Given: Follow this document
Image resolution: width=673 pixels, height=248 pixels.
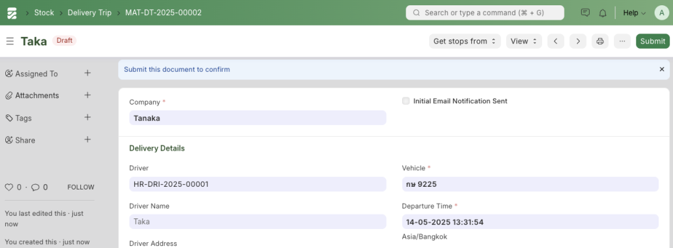Looking at the screenshot, I should [81, 187].
